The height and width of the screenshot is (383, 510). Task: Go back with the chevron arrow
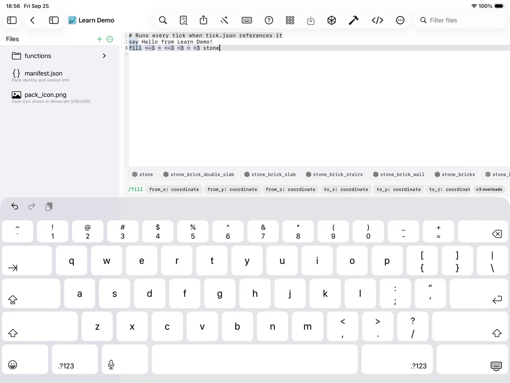pos(32,20)
